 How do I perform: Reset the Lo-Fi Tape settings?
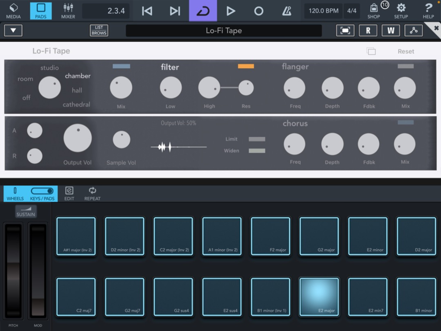point(406,51)
